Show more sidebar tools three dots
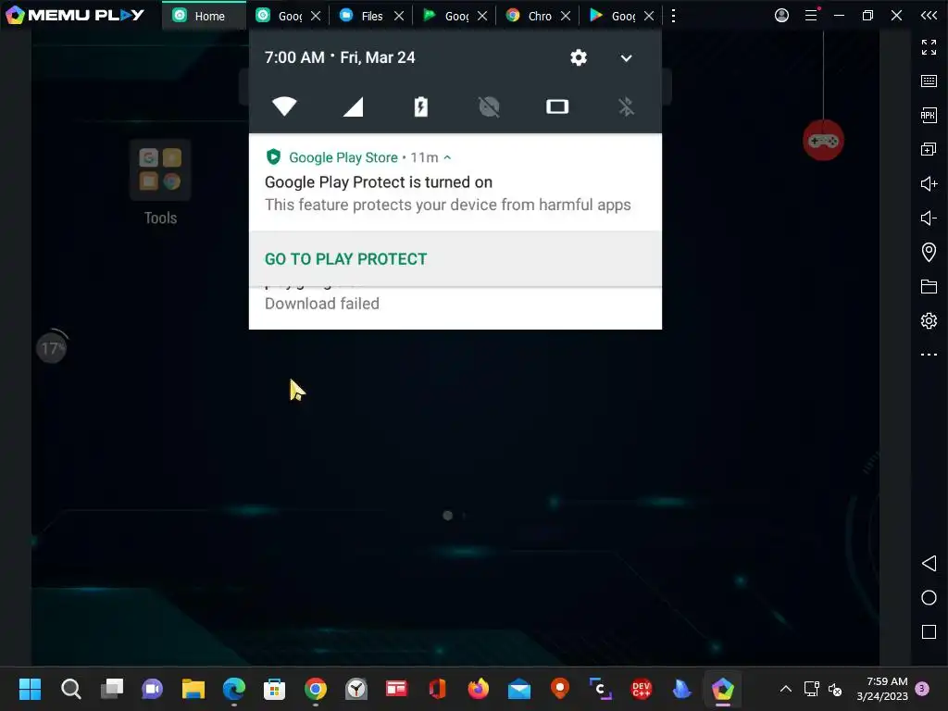This screenshot has width=948, height=711. point(929,355)
